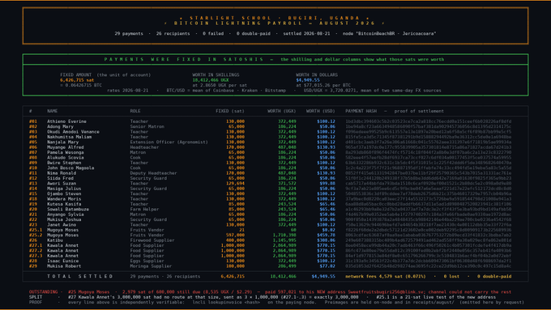Select the name Masiga Julius
The width and height of the screenshot is (551, 310).
(x=64, y=189)
